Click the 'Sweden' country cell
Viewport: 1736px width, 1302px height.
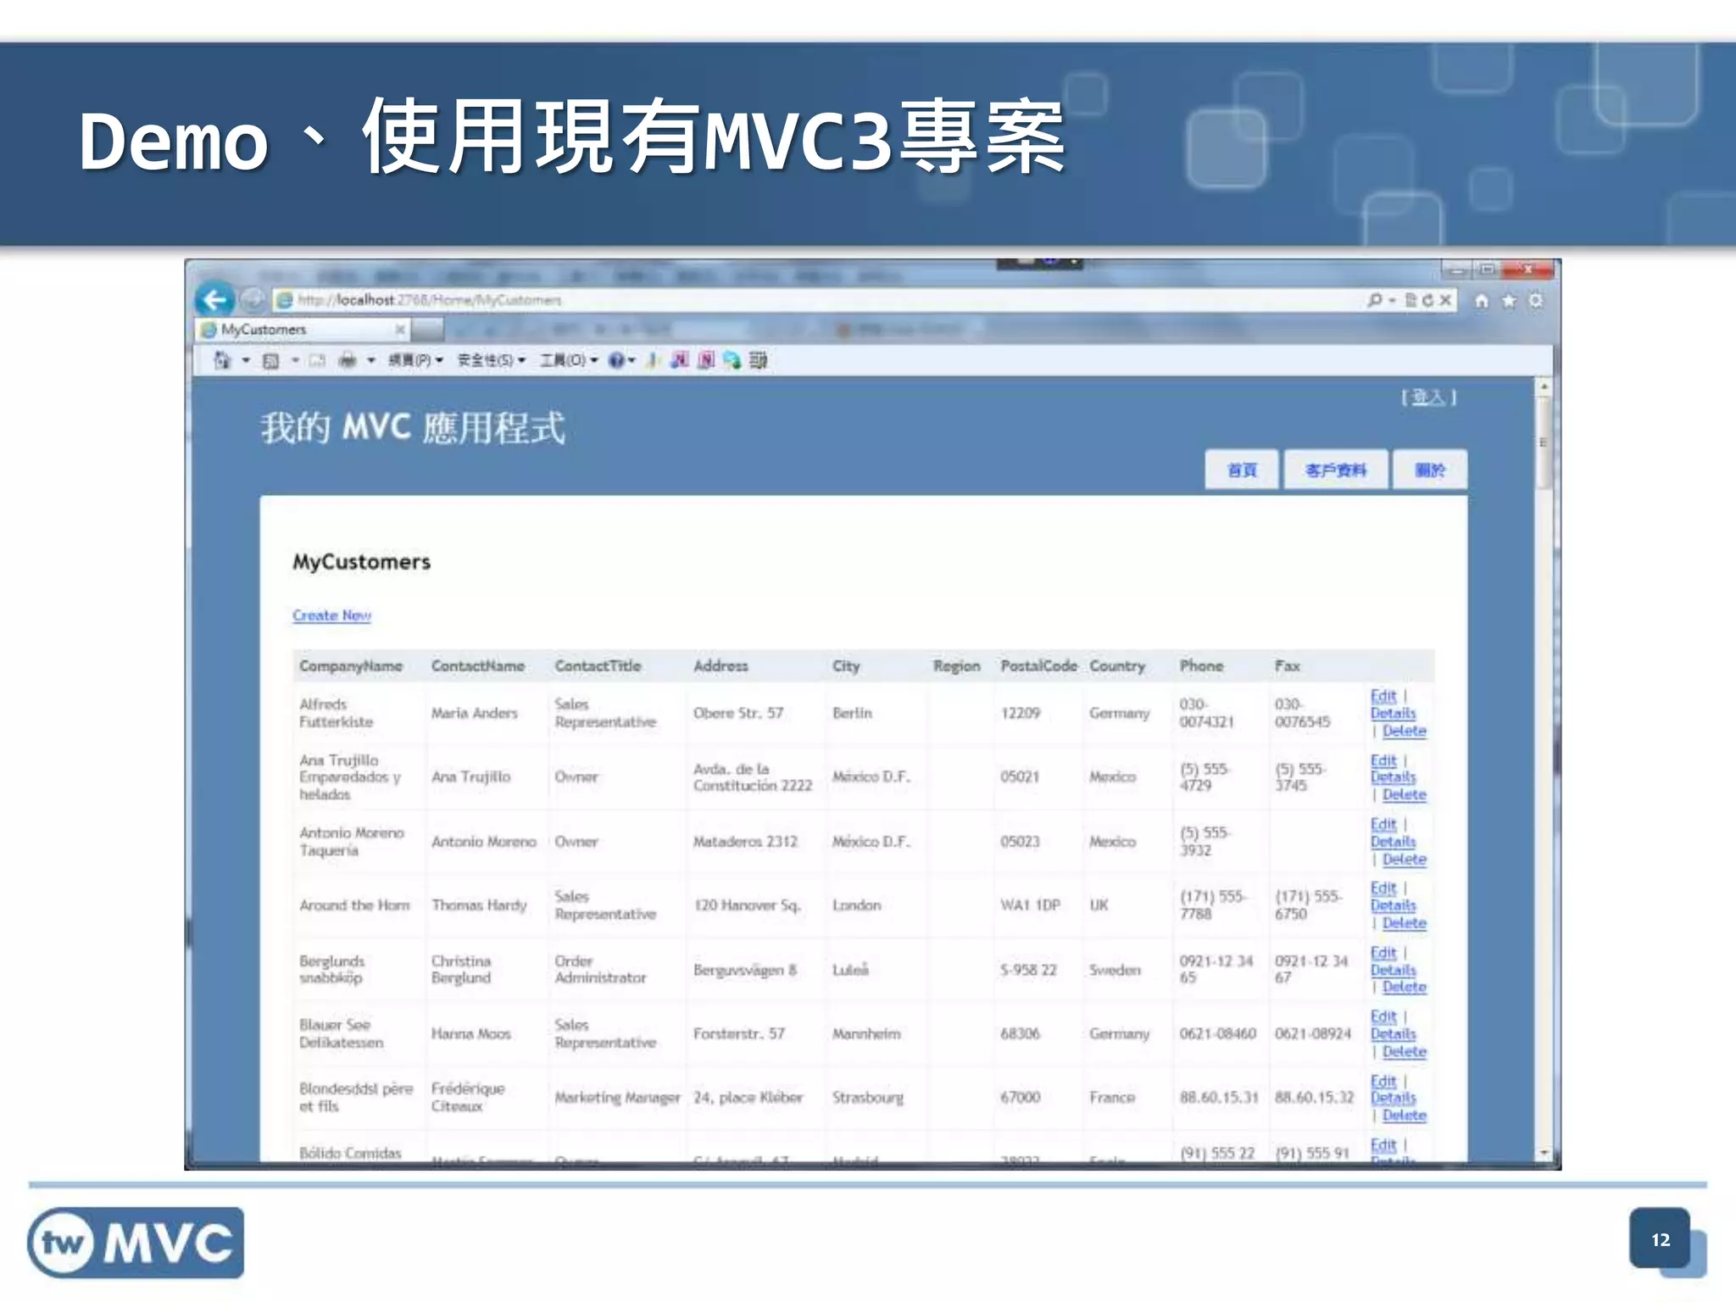(1115, 970)
